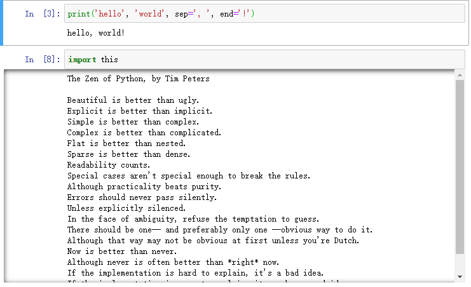Click 'Flat is better than nested.' line
471x287 pixels.
click(x=126, y=143)
